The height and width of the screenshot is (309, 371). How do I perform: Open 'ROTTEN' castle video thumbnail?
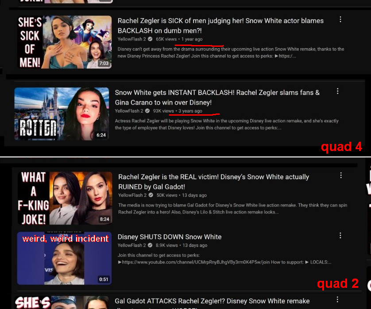[x=62, y=114]
